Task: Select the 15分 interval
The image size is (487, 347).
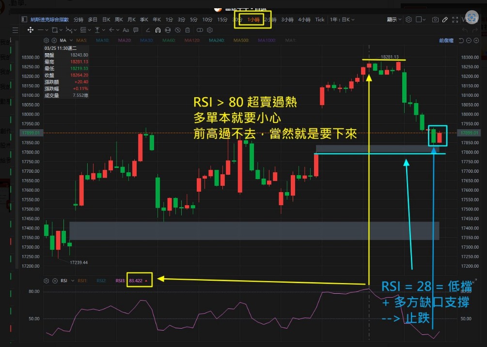Action: (222, 19)
